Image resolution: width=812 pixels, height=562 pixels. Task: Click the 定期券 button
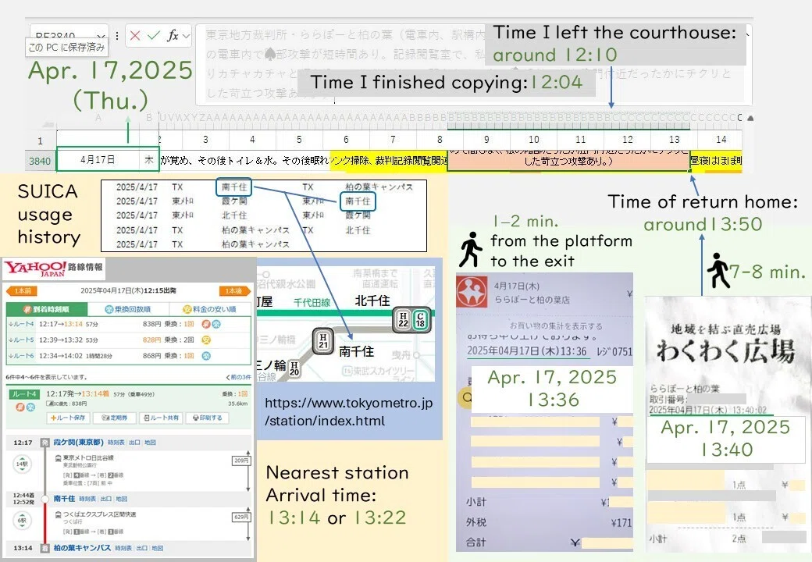(x=115, y=418)
